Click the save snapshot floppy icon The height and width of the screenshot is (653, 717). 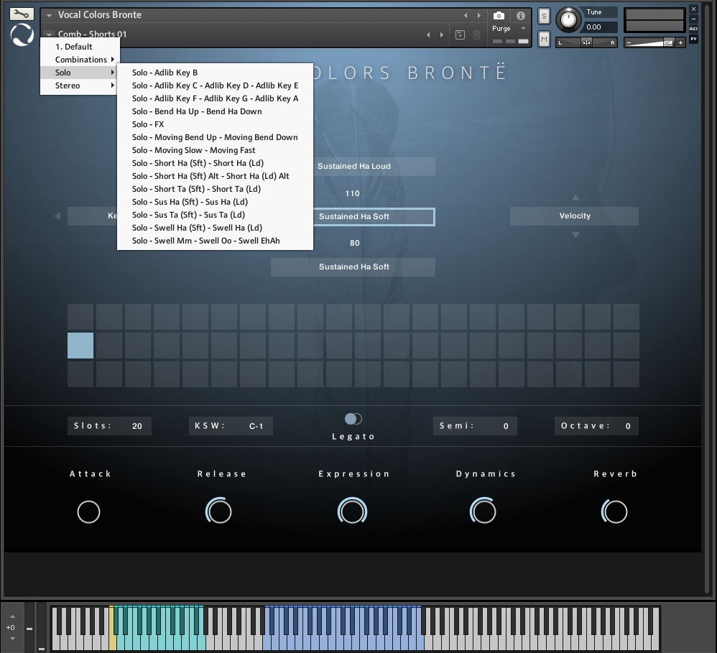(460, 34)
